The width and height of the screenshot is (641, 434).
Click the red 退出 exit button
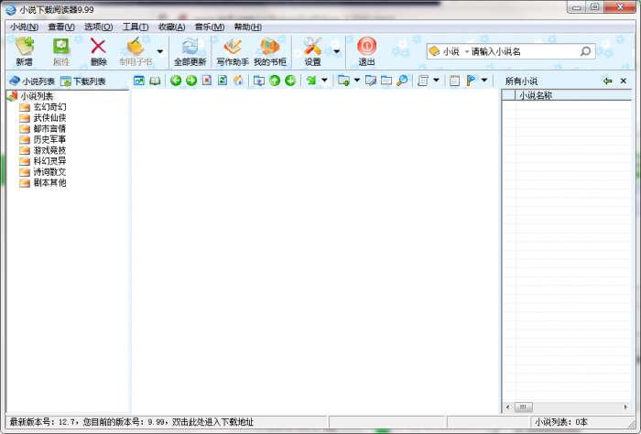(x=366, y=51)
